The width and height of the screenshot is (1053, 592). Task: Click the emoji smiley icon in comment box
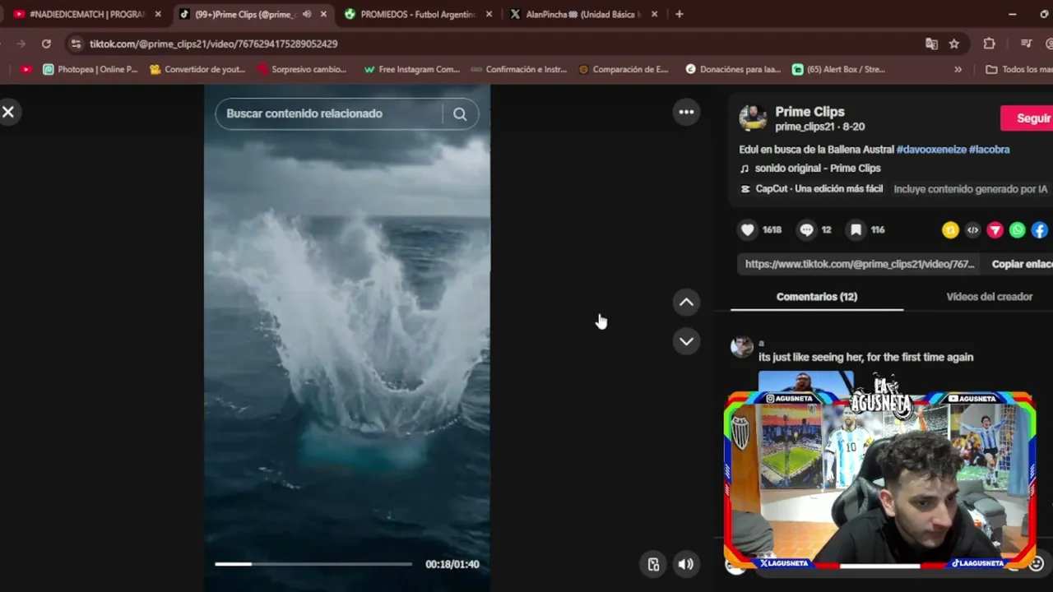tap(1037, 564)
